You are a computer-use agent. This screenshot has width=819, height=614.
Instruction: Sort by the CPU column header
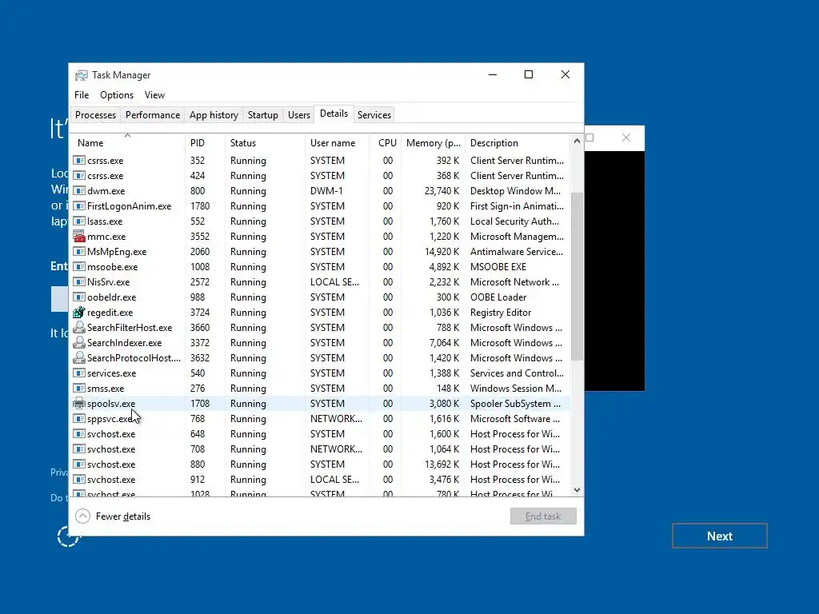pos(386,142)
